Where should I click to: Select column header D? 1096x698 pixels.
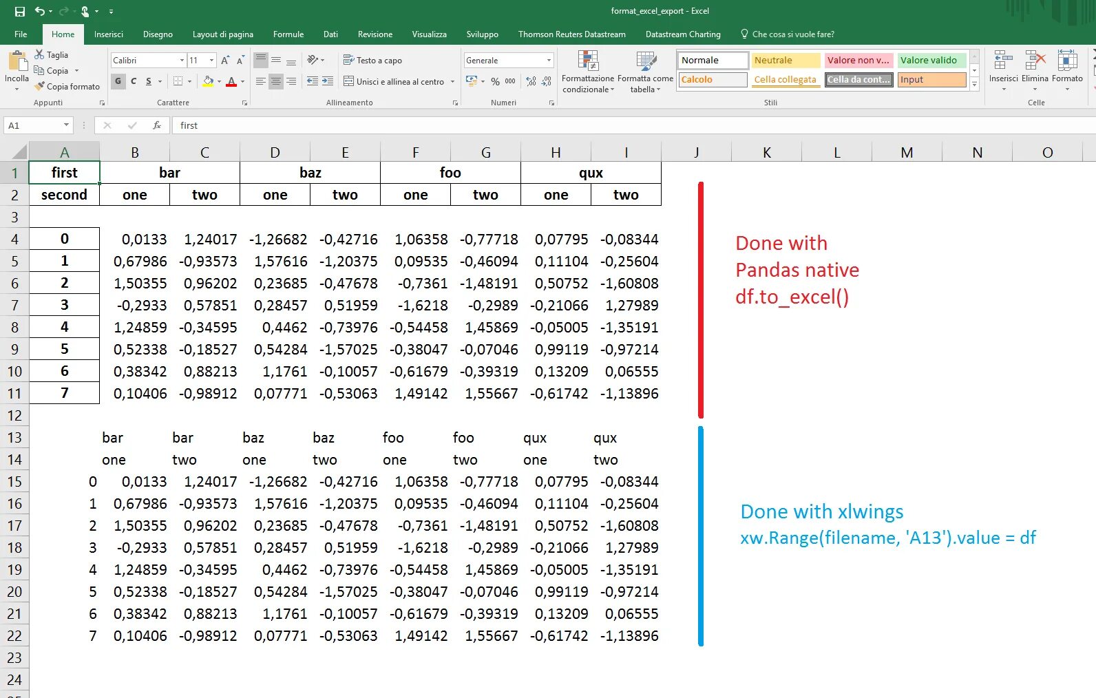coord(275,152)
